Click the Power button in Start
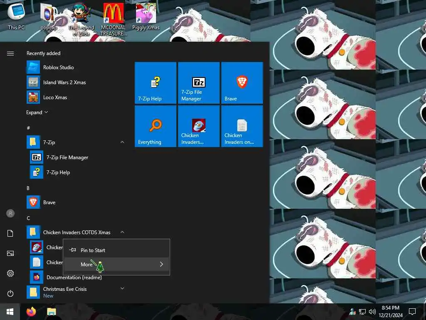This screenshot has width=426, height=320. [x=10, y=293]
